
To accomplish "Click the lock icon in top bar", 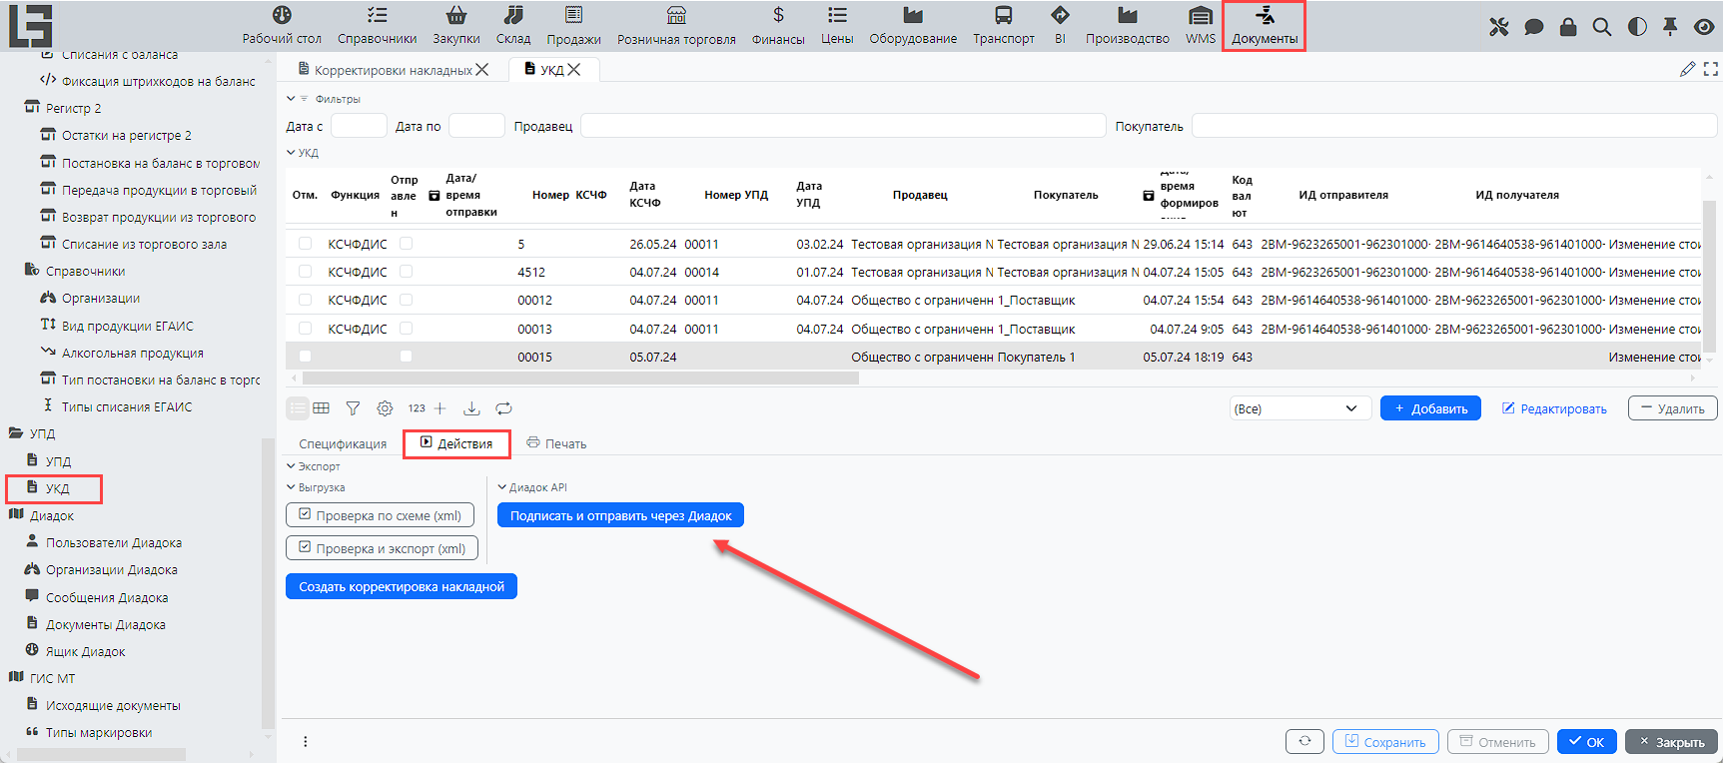I will click(x=1567, y=27).
